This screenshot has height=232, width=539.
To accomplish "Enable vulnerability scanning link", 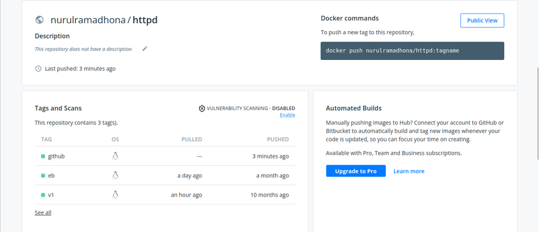I will (287, 115).
